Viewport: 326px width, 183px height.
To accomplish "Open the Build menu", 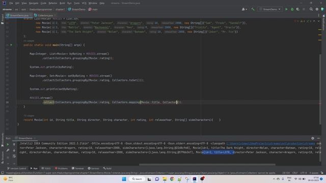I will click(x=62, y=3).
